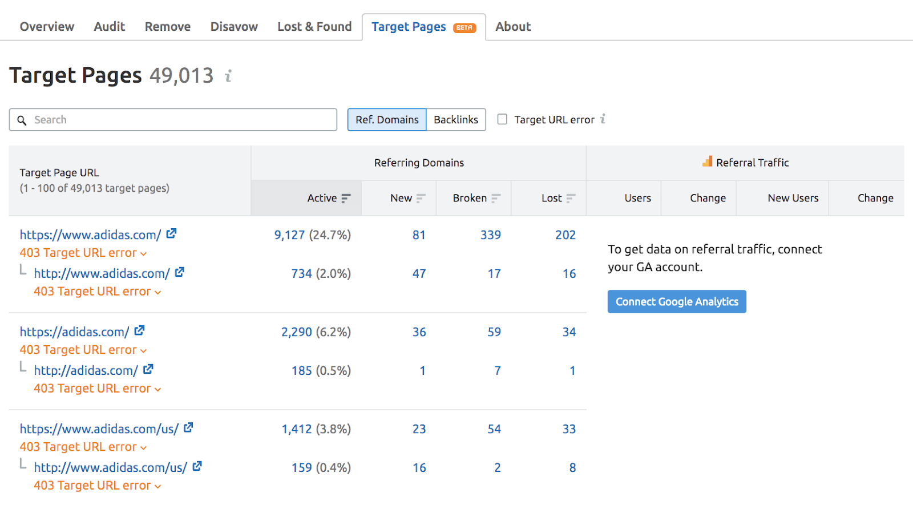913x505 pixels.
Task: Click new domains value 47
Action: tap(419, 274)
